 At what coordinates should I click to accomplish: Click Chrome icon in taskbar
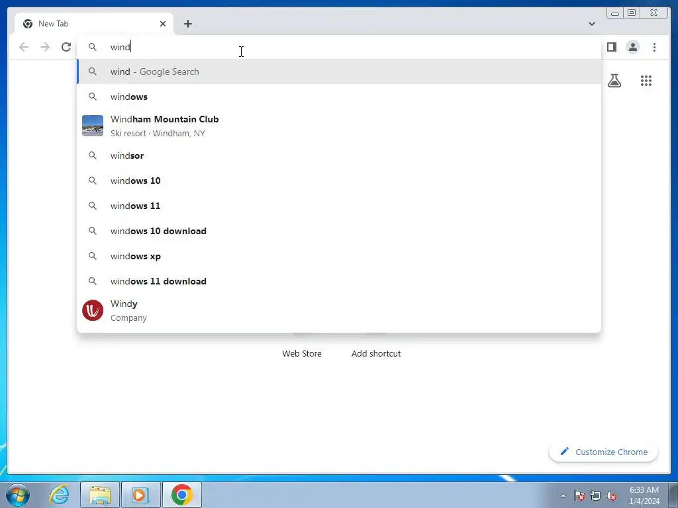pyautogui.click(x=181, y=495)
